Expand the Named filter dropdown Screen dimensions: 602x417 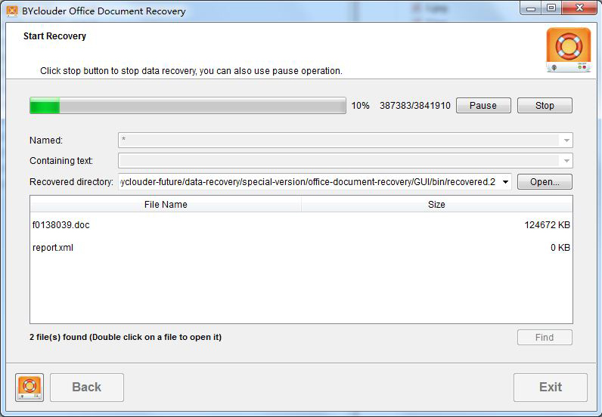coord(565,141)
